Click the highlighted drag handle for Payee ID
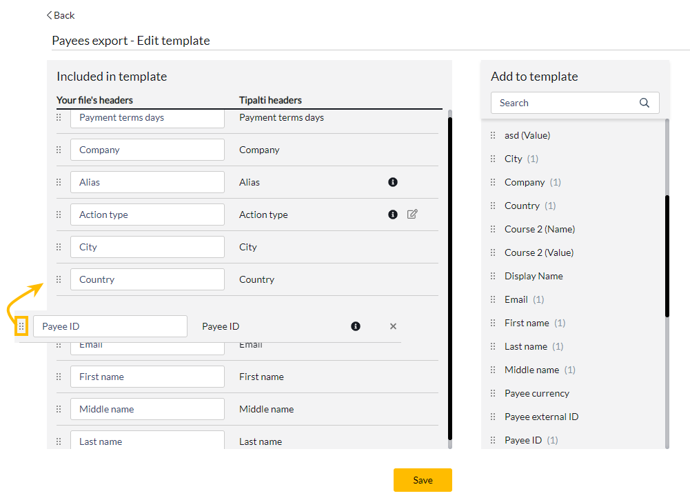Screen dimensions: 690x498 pyautogui.click(x=22, y=326)
